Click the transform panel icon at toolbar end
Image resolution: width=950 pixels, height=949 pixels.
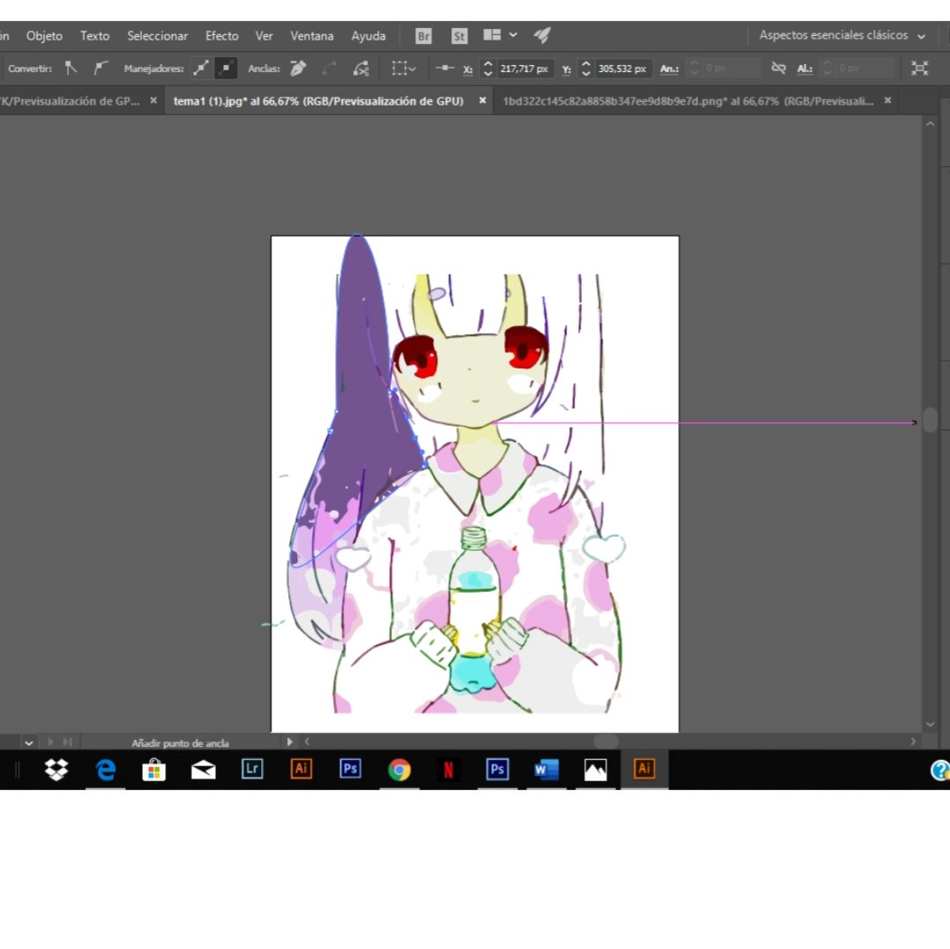920,69
